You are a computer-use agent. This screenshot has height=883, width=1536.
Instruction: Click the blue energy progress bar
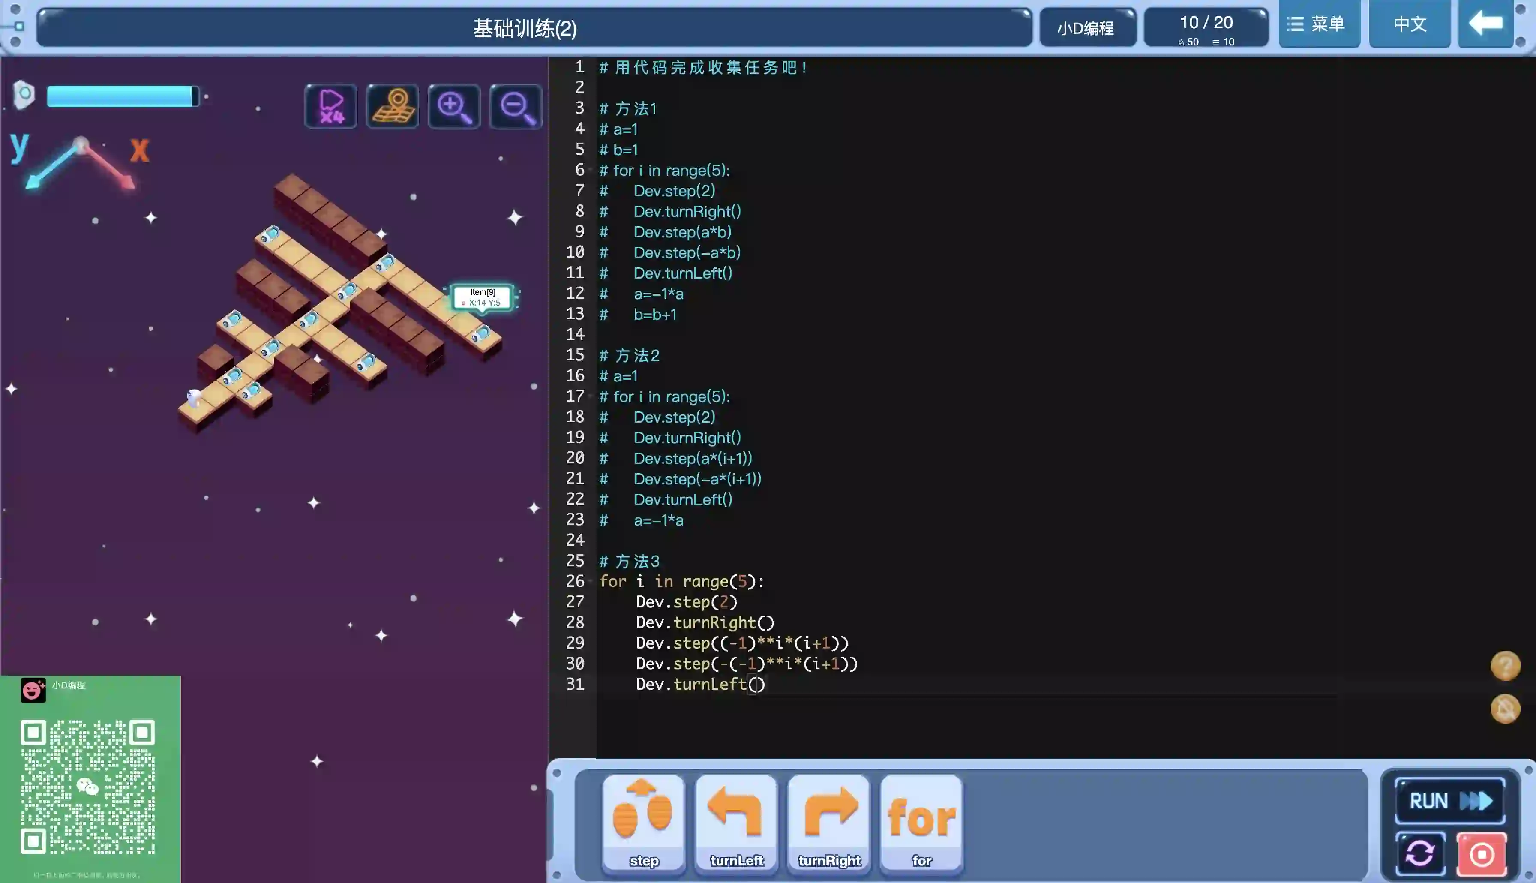[x=123, y=96]
